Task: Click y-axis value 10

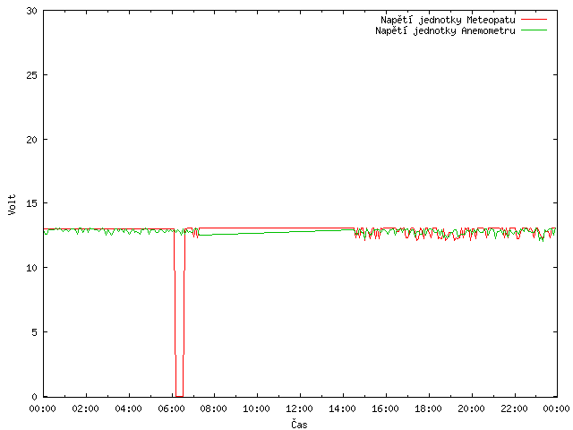Action: point(32,268)
